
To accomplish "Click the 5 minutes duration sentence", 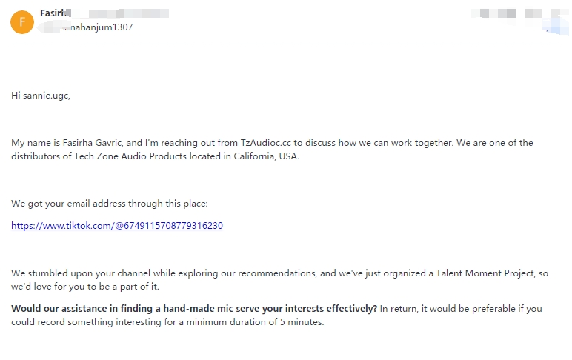I will tap(167, 322).
